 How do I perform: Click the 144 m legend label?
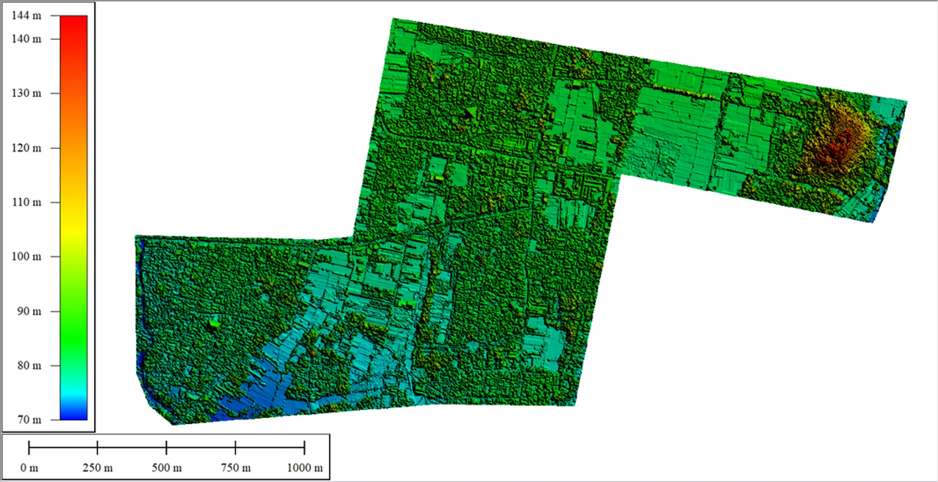click(26, 16)
